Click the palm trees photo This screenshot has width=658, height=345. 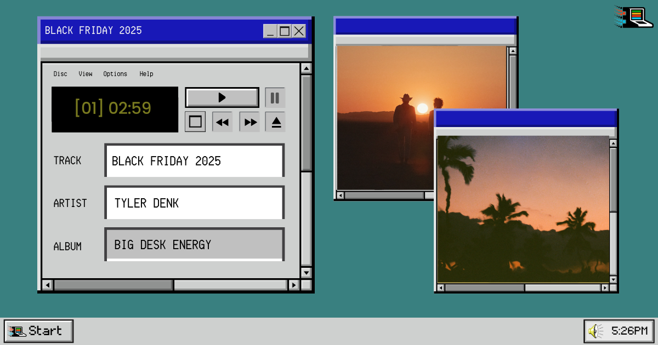coord(523,209)
